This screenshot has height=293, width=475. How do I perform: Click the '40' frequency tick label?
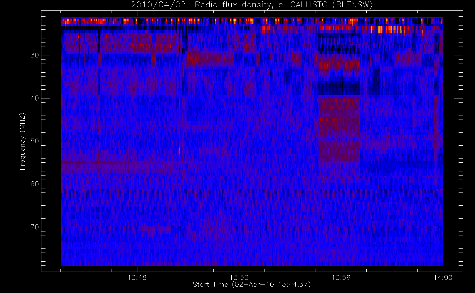tap(35, 98)
